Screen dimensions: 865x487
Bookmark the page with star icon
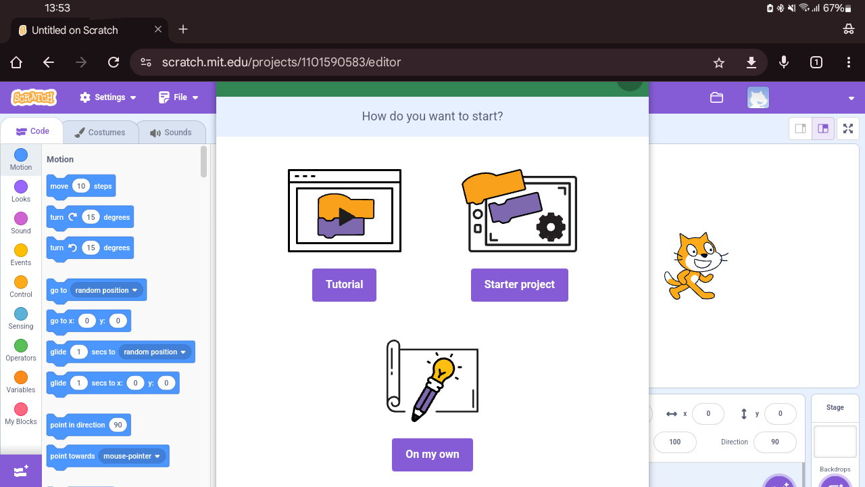[719, 62]
